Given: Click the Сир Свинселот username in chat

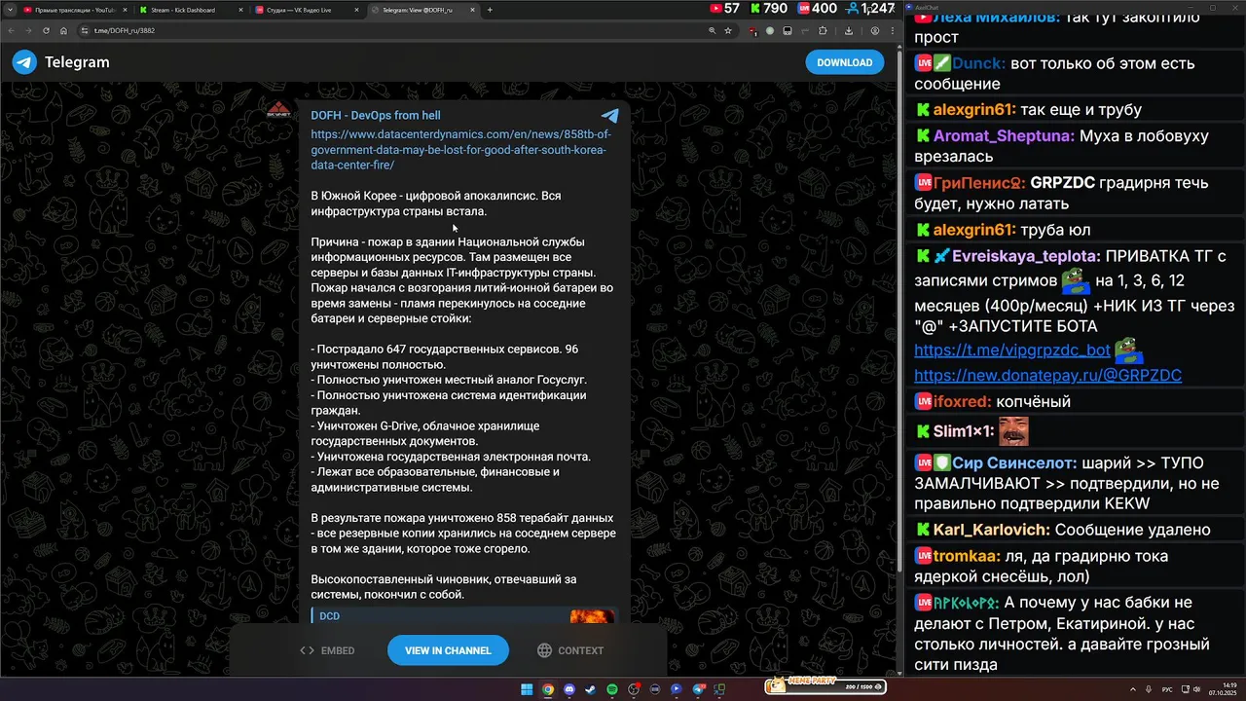Looking at the screenshot, I should [x=1015, y=463].
